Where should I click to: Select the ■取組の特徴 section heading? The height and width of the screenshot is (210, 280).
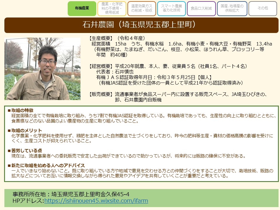pos(20,111)
